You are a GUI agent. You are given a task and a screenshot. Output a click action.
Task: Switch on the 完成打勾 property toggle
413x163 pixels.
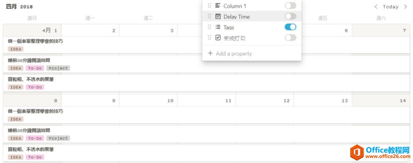tap(290, 38)
